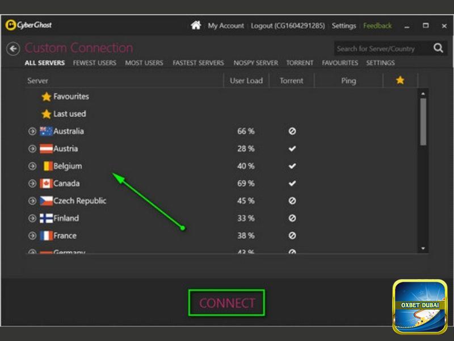
Task: Click the search magnifier icon
Action: point(438,48)
